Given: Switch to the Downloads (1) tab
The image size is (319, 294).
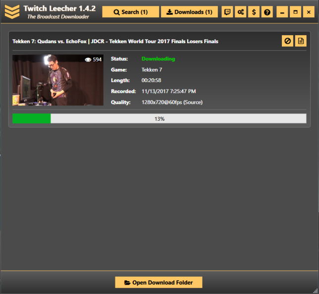Looking at the screenshot, I should pos(189,12).
